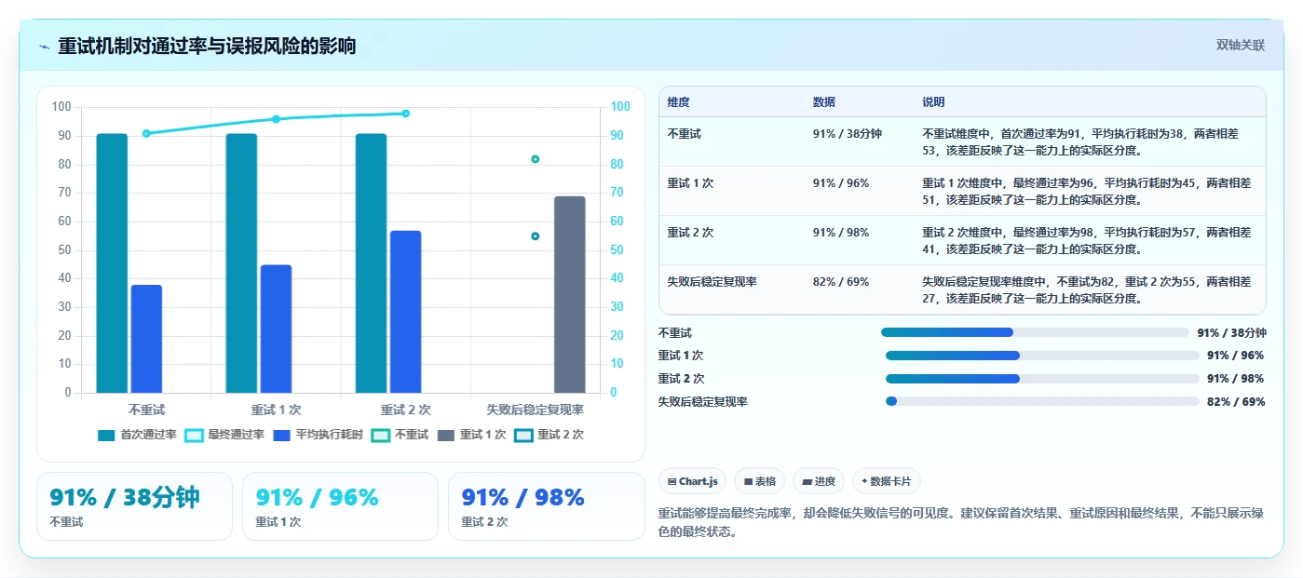Screen dimensions: 1303x578
Task: Click the lightning icon beside the title
Action: click(45, 47)
